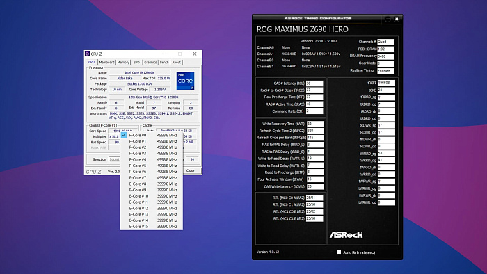Click the Command Rate (CR) field
Screen dimensions: 487x274
coord(314,111)
